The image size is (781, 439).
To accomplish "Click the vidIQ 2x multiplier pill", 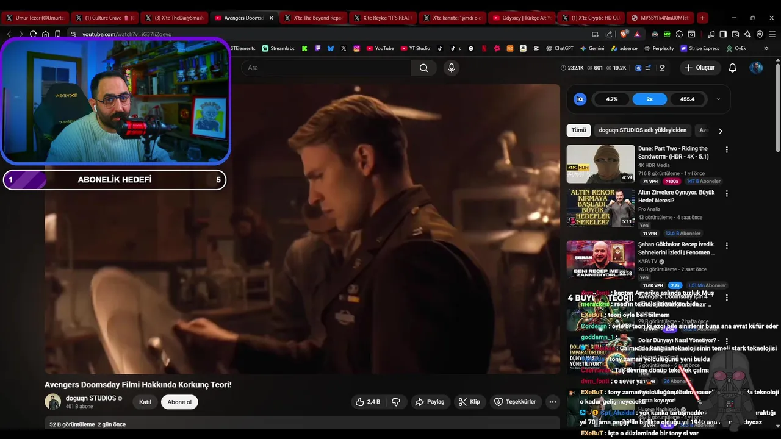I will click(x=649, y=99).
